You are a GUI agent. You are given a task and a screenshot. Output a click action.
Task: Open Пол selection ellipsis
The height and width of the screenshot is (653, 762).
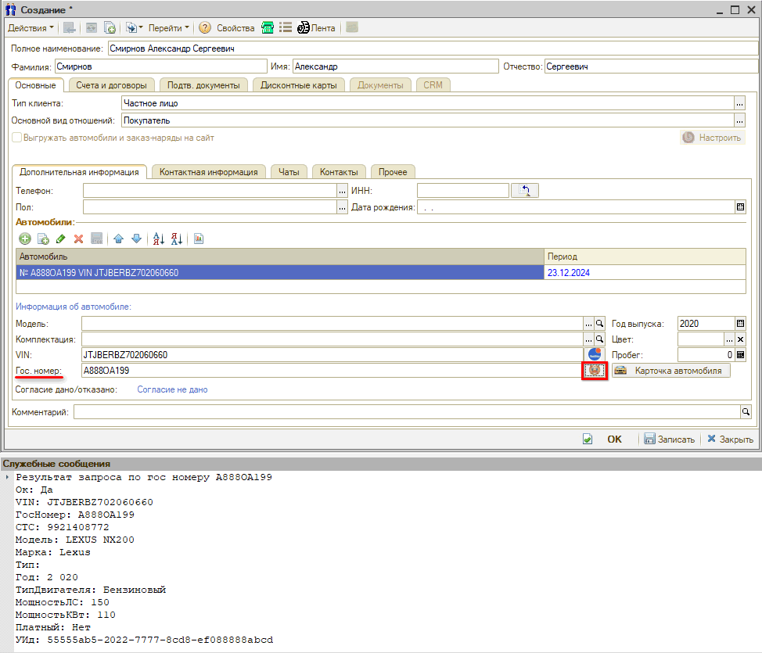[x=342, y=207]
